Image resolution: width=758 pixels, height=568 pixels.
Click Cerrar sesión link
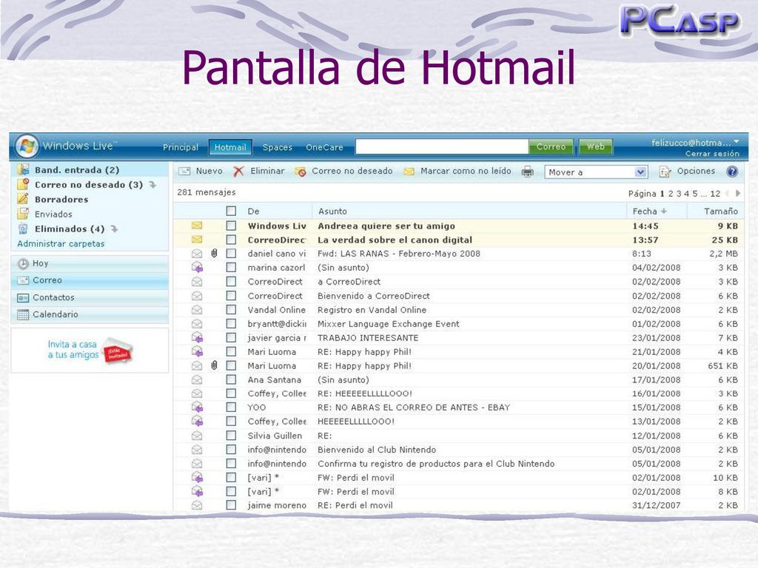(x=712, y=154)
